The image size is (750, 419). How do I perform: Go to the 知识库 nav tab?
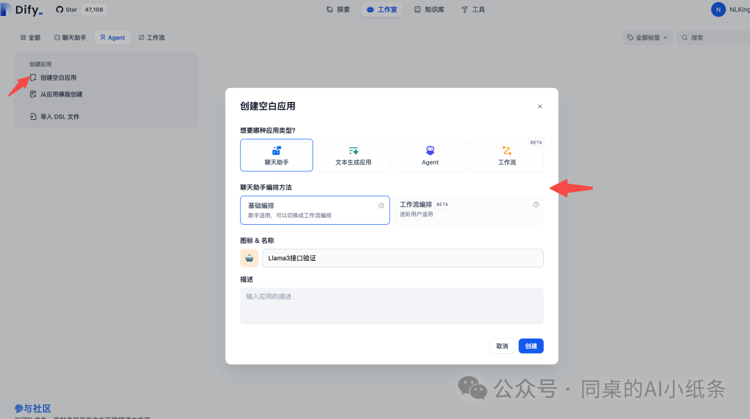(x=429, y=10)
